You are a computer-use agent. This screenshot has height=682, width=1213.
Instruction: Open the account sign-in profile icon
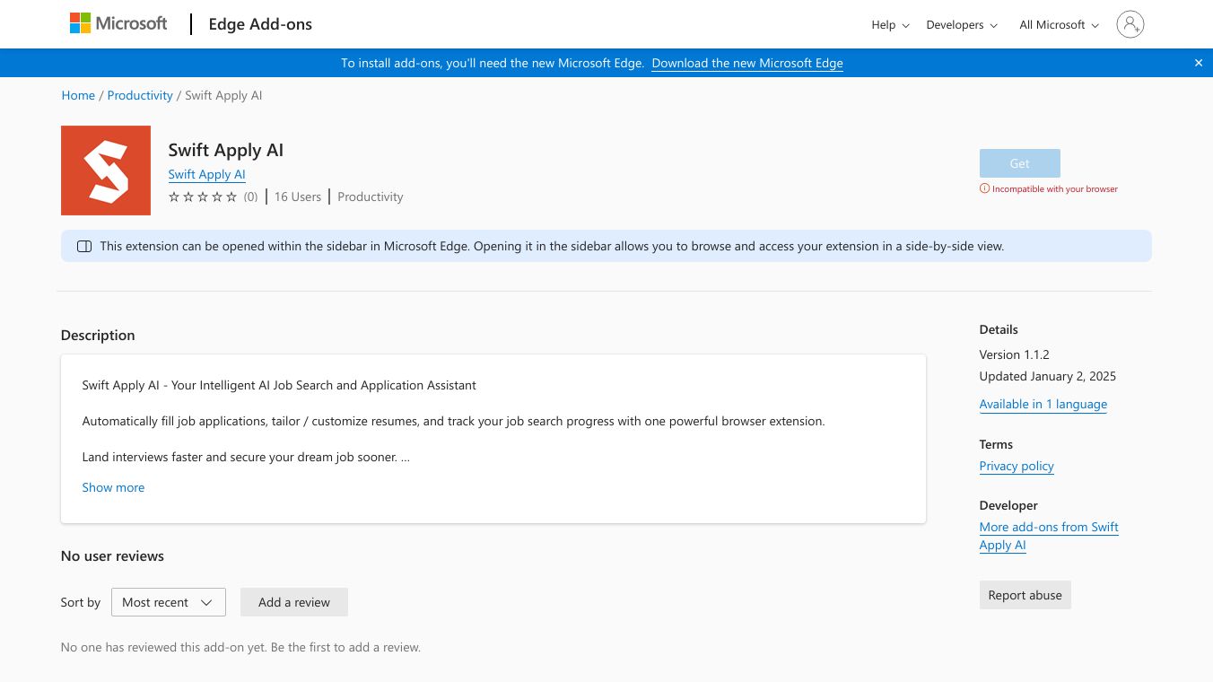point(1130,24)
